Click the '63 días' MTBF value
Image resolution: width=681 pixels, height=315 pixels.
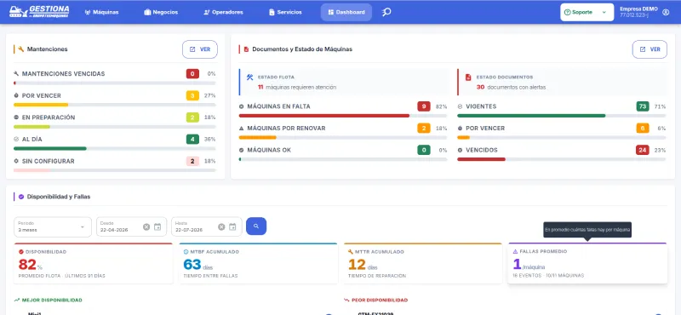pos(198,264)
